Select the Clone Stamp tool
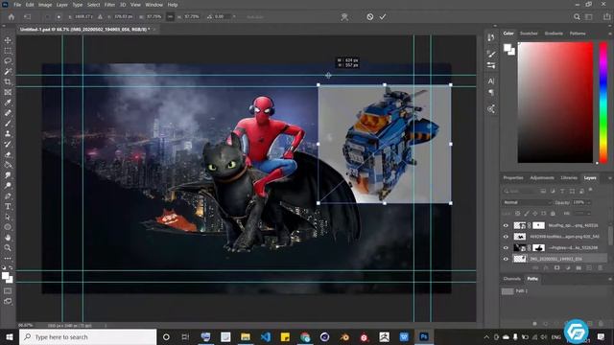 pos(8,134)
